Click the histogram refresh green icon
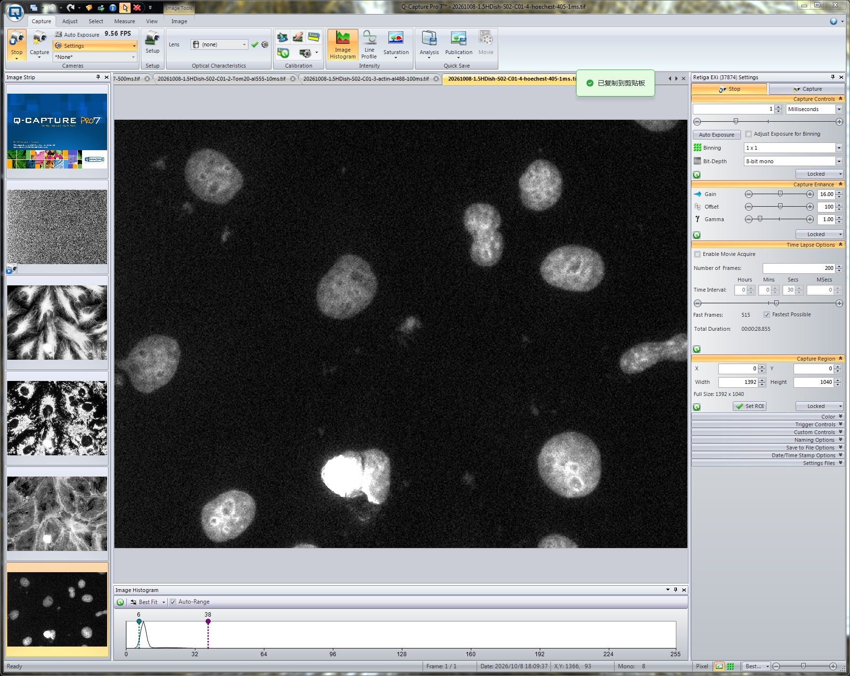Image resolution: width=850 pixels, height=676 pixels. coord(120,602)
